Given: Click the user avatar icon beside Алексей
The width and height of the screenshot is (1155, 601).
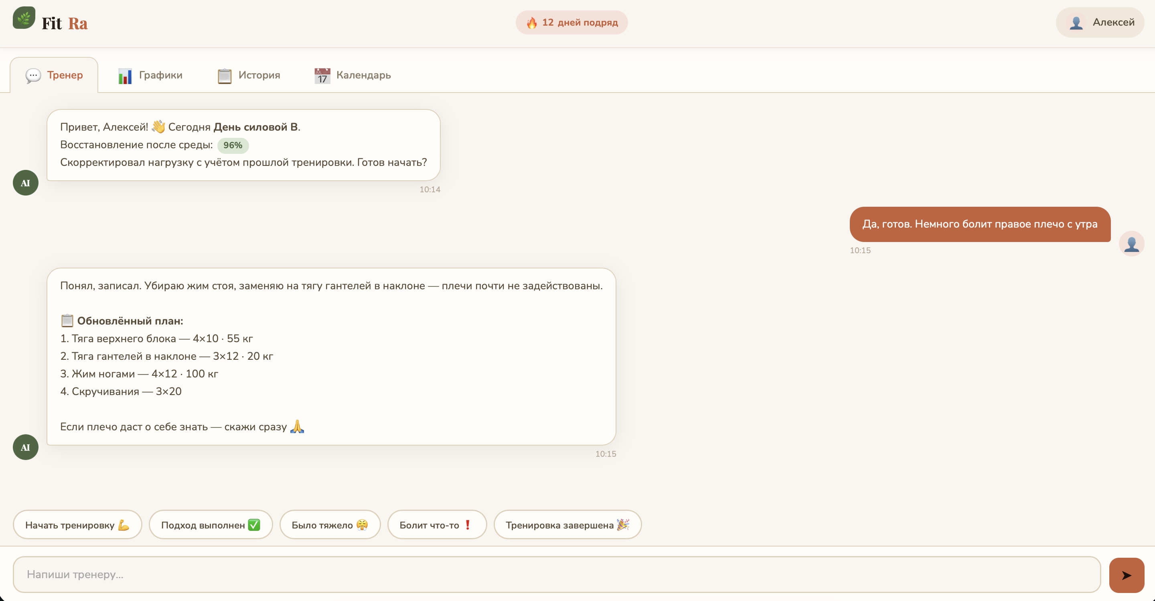Looking at the screenshot, I should tap(1076, 22).
